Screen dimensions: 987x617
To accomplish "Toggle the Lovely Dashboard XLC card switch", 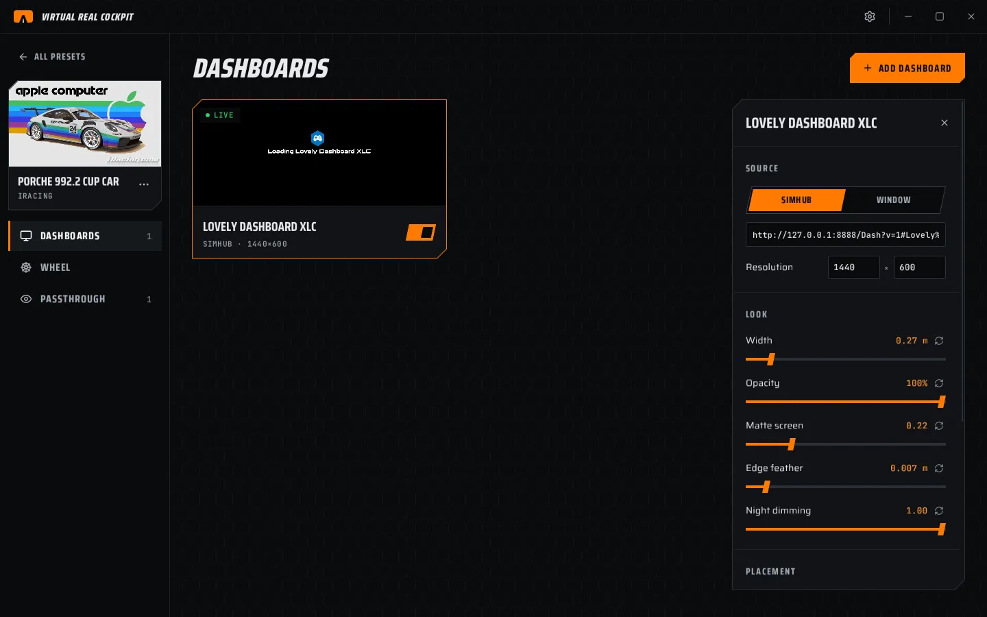I will (x=421, y=232).
